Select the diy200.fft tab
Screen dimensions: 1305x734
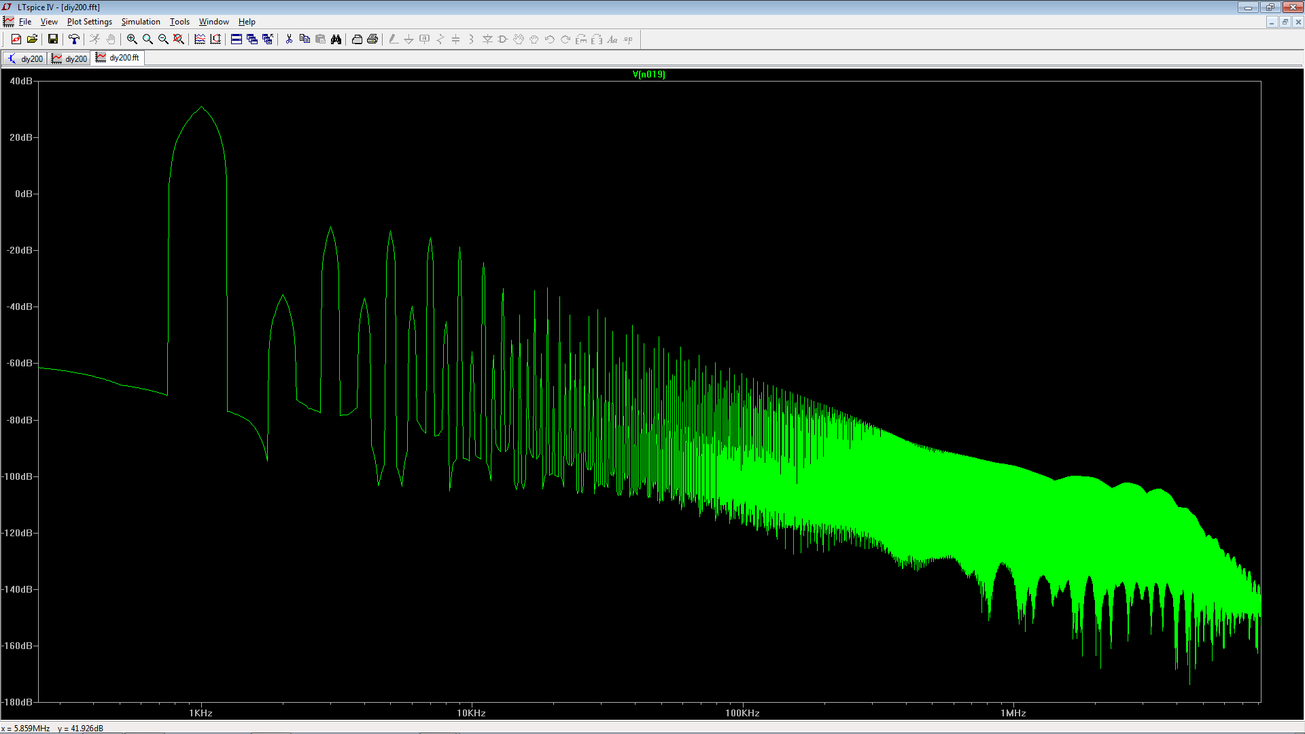118,58
